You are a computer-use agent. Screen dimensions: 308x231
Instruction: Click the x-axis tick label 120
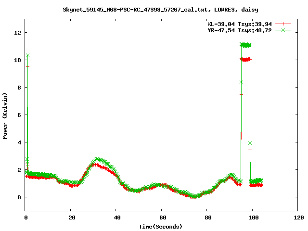click(299, 218)
